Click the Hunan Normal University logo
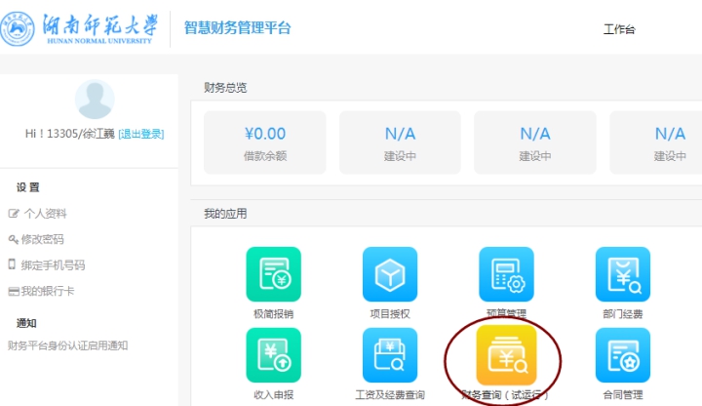The width and height of the screenshot is (702, 406). pyautogui.click(x=80, y=28)
